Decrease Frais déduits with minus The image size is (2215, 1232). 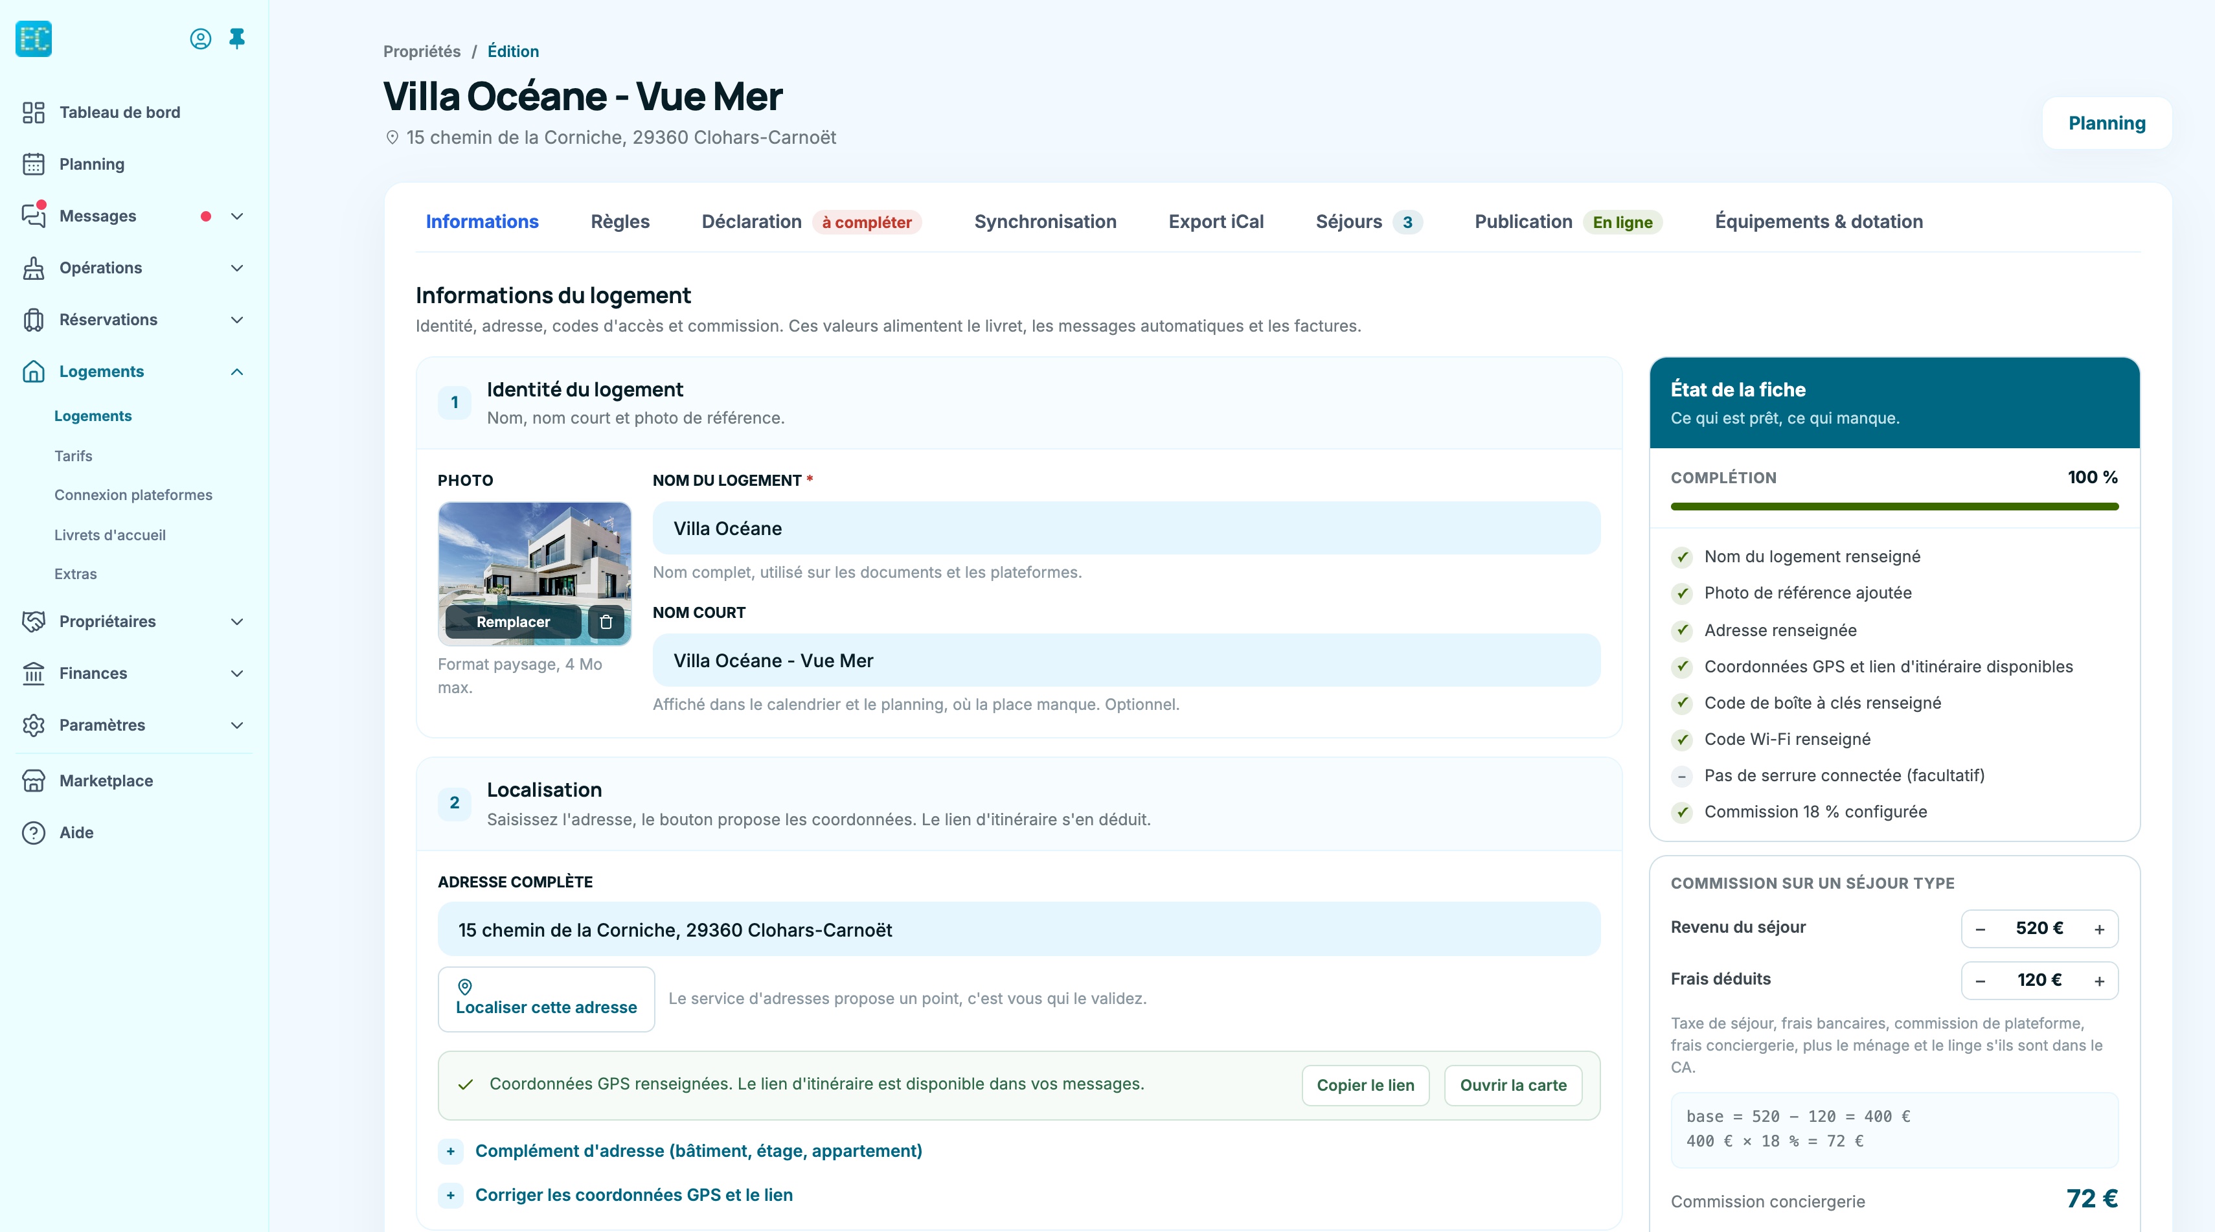coord(1981,981)
